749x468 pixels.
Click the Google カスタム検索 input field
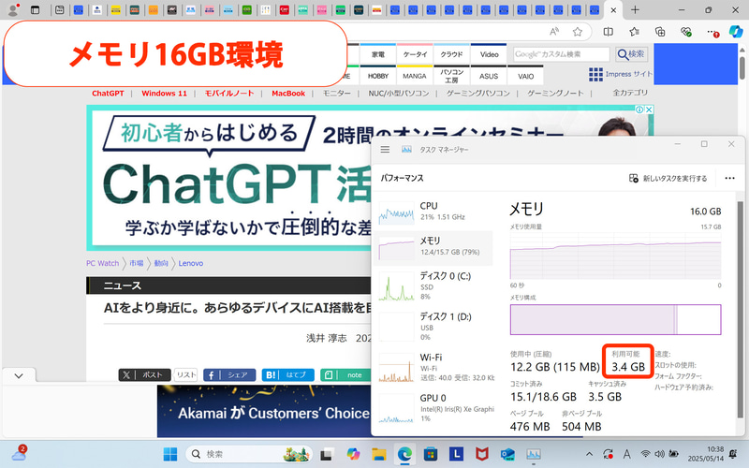click(x=561, y=54)
